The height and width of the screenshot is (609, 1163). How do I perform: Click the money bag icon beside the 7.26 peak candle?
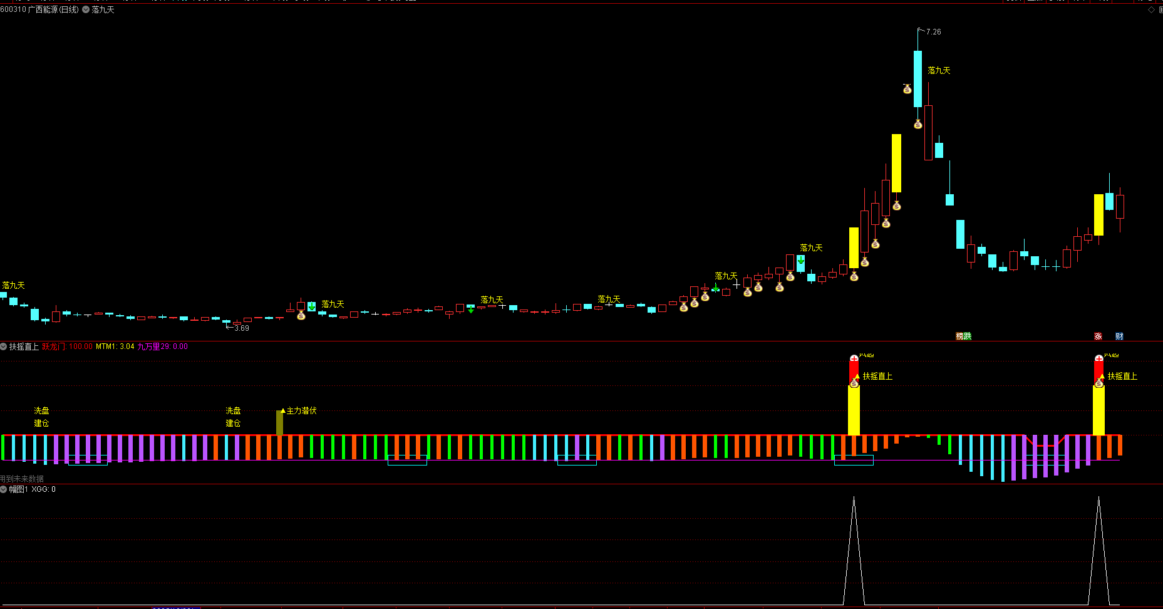click(x=907, y=89)
